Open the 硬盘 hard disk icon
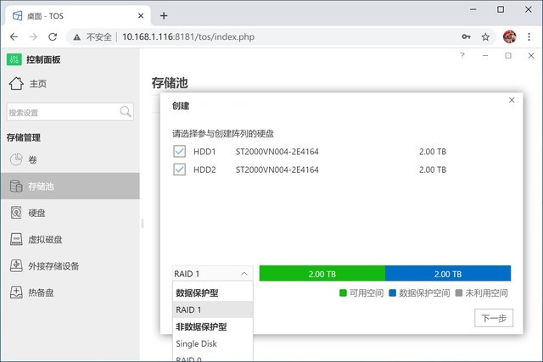The width and height of the screenshot is (543, 362). point(16,213)
